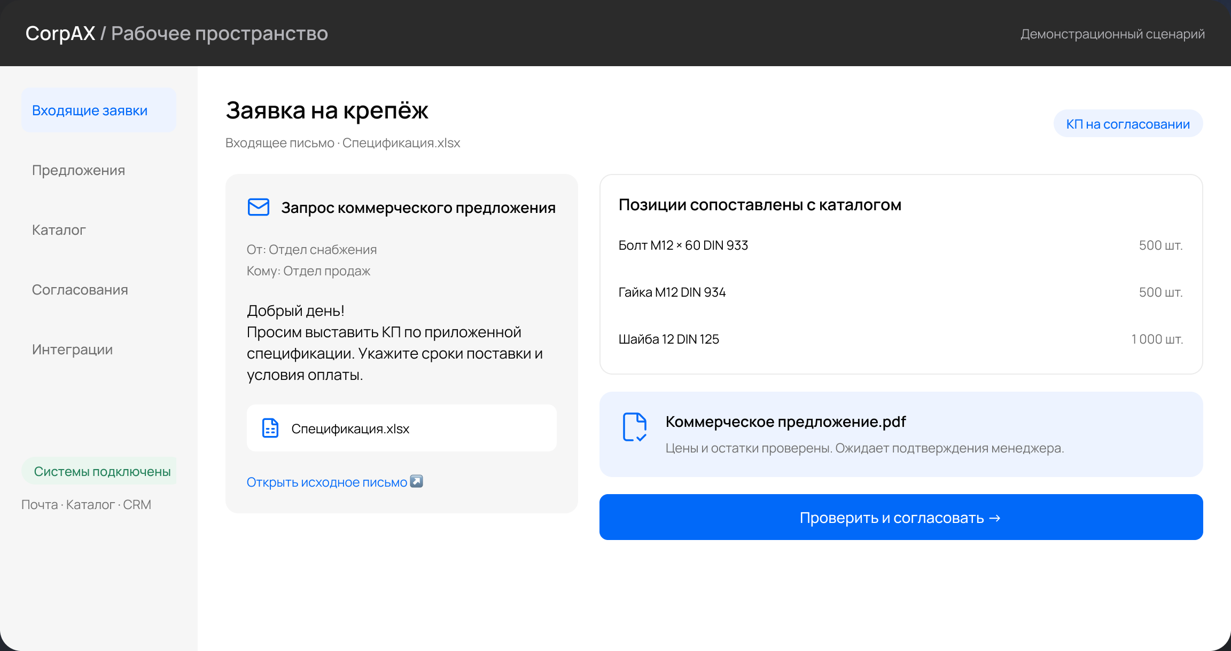Click the Позиции сопоставлены с каталогом heading
1231x651 pixels.
point(760,205)
